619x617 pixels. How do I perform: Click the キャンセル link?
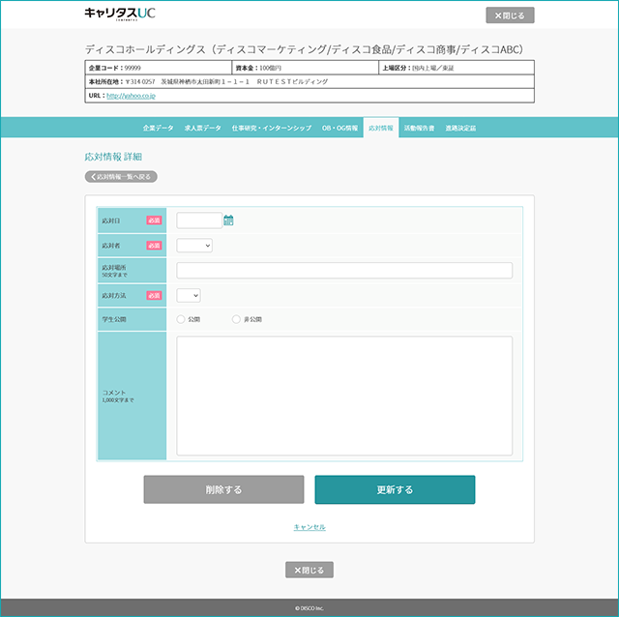click(309, 527)
